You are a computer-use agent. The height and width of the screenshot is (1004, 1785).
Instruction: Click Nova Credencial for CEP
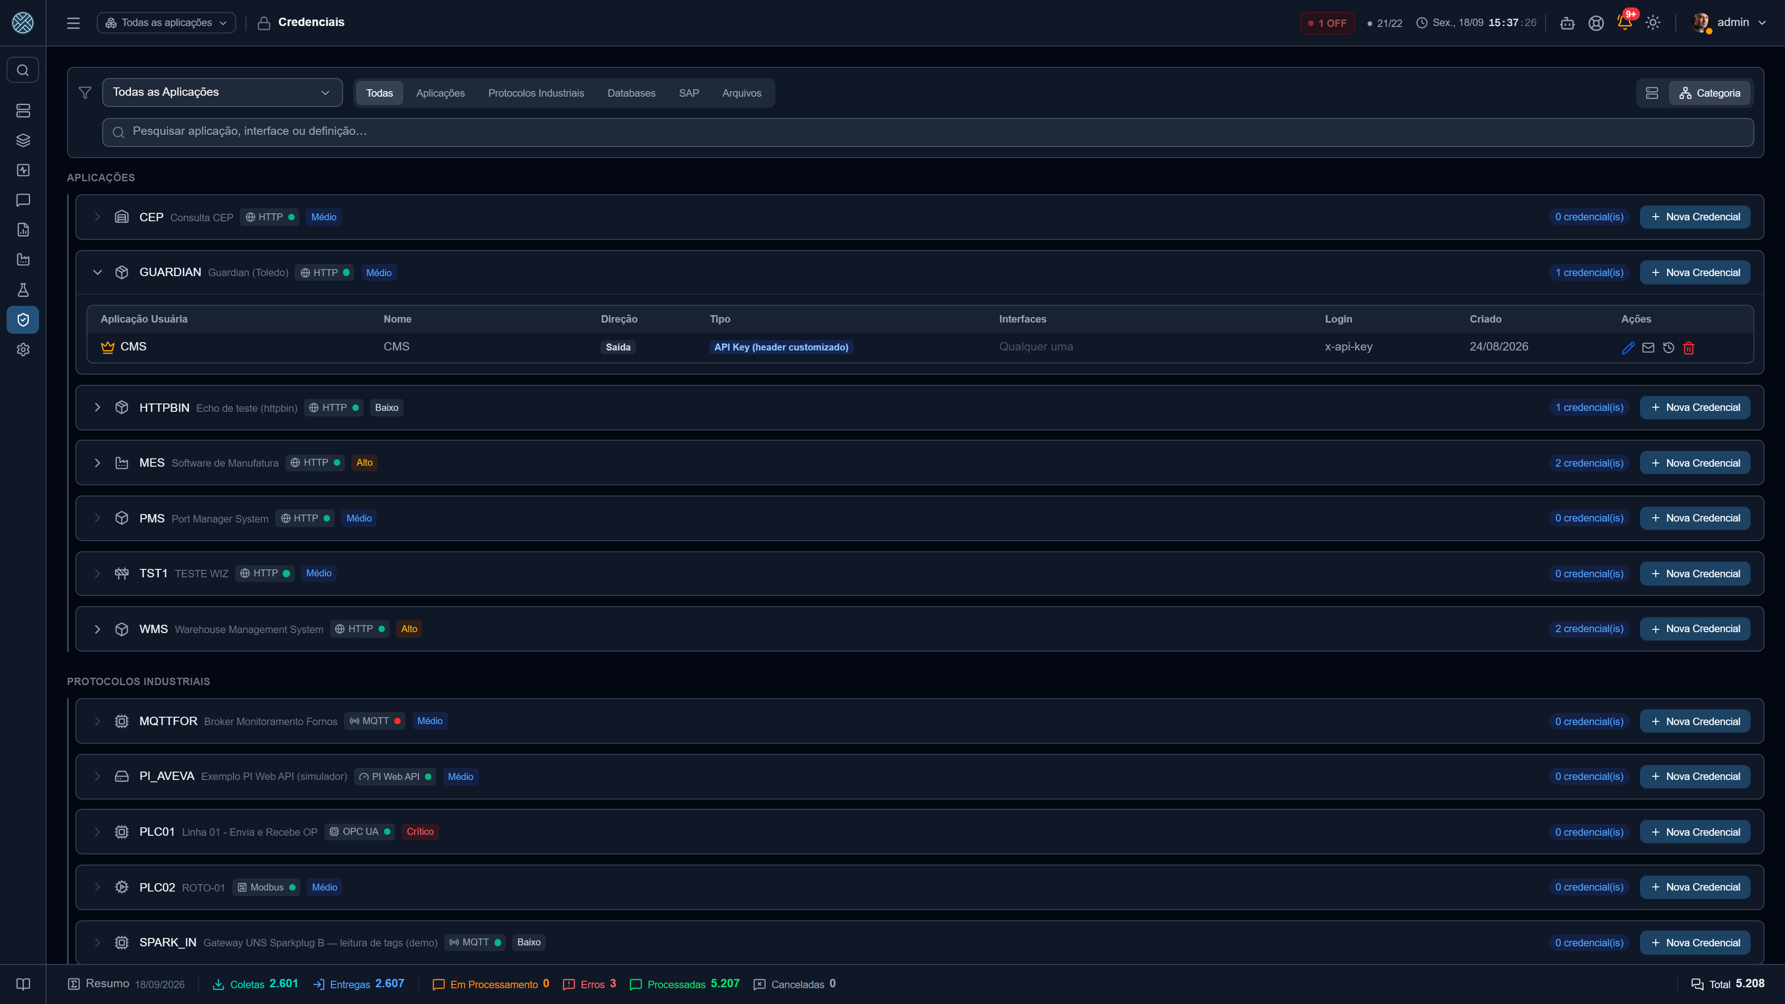(x=1695, y=217)
